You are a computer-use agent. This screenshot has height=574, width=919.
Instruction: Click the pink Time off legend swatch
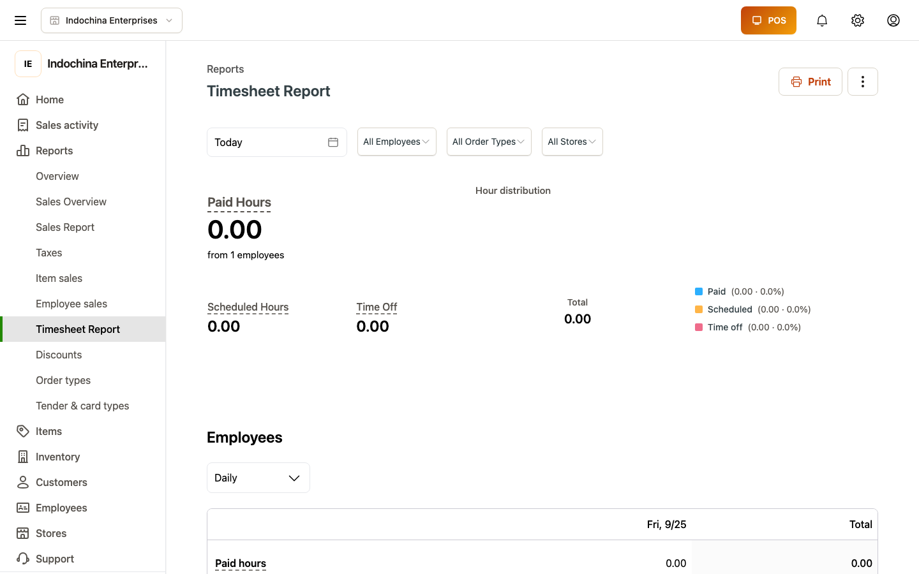[699, 327]
